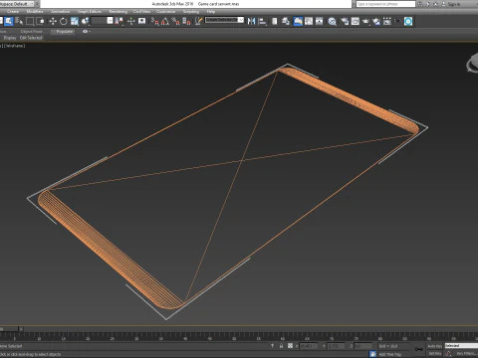Click in the search keyword field
The width and height of the screenshot is (478, 358).
coord(385,4)
